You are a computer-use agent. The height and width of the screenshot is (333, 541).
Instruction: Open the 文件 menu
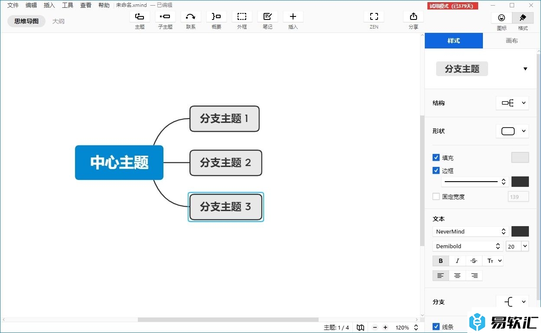pyautogui.click(x=13, y=5)
